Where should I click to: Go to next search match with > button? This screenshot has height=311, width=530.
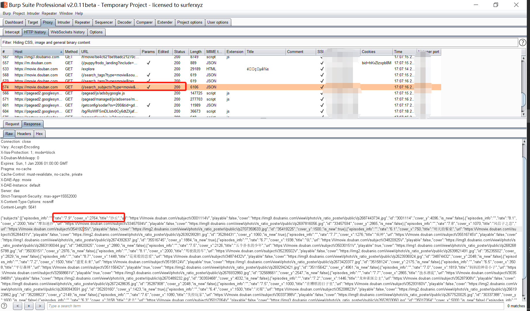pyautogui.click(x=40, y=306)
